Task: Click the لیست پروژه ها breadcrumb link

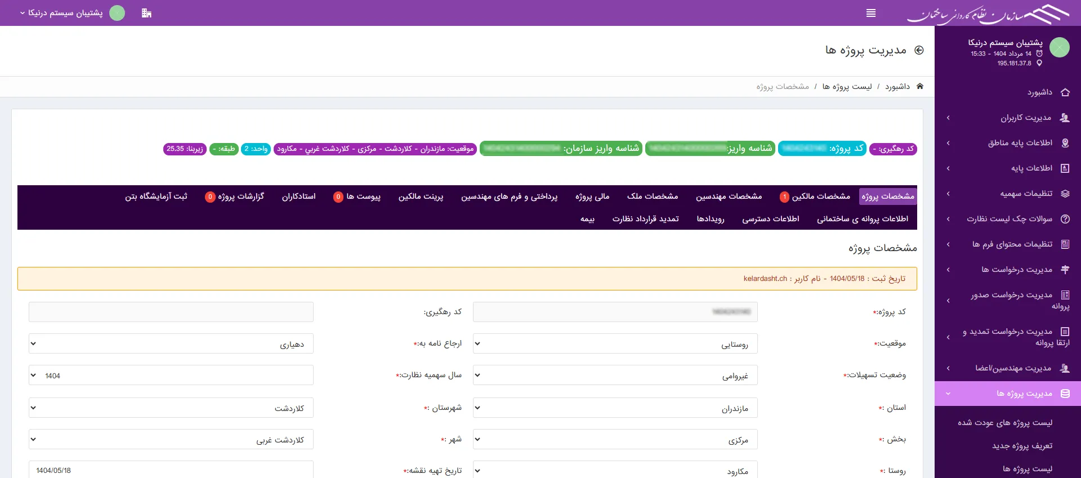Action: pyautogui.click(x=847, y=86)
